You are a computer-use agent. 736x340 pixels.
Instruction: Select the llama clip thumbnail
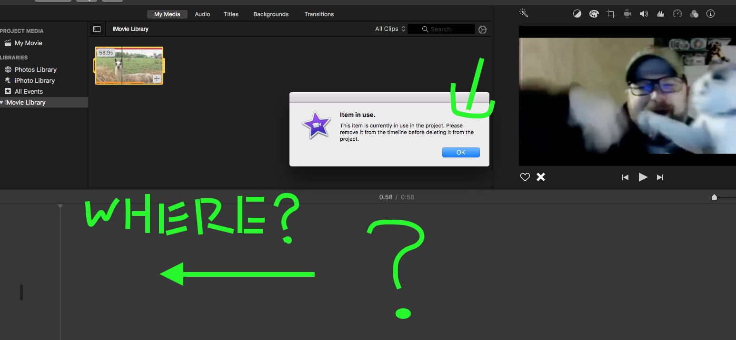coord(129,66)
